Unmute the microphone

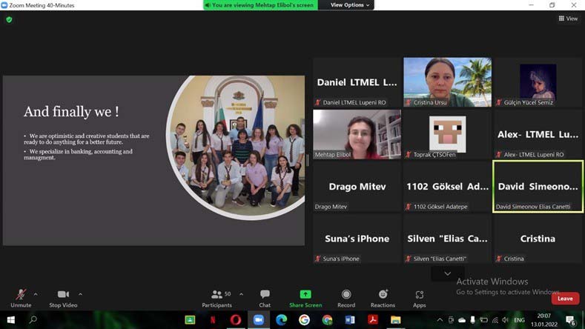21,298
